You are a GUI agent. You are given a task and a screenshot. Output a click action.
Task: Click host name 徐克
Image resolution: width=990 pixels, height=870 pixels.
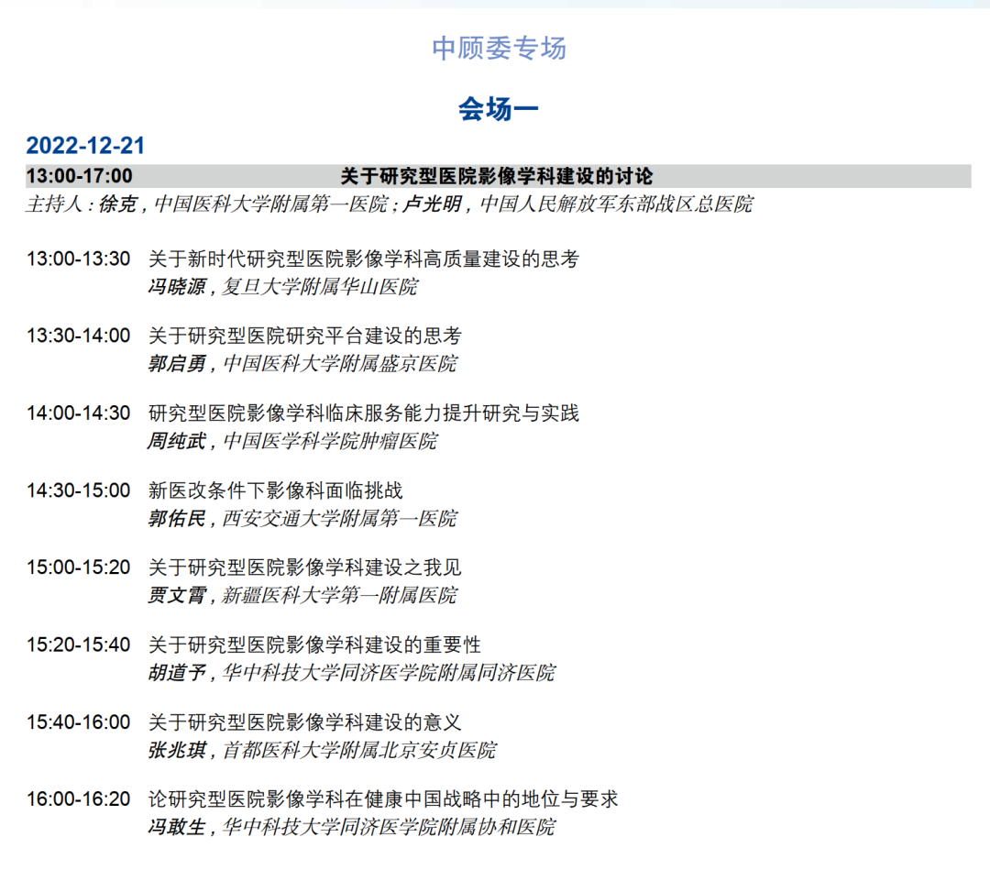[117, 204]
